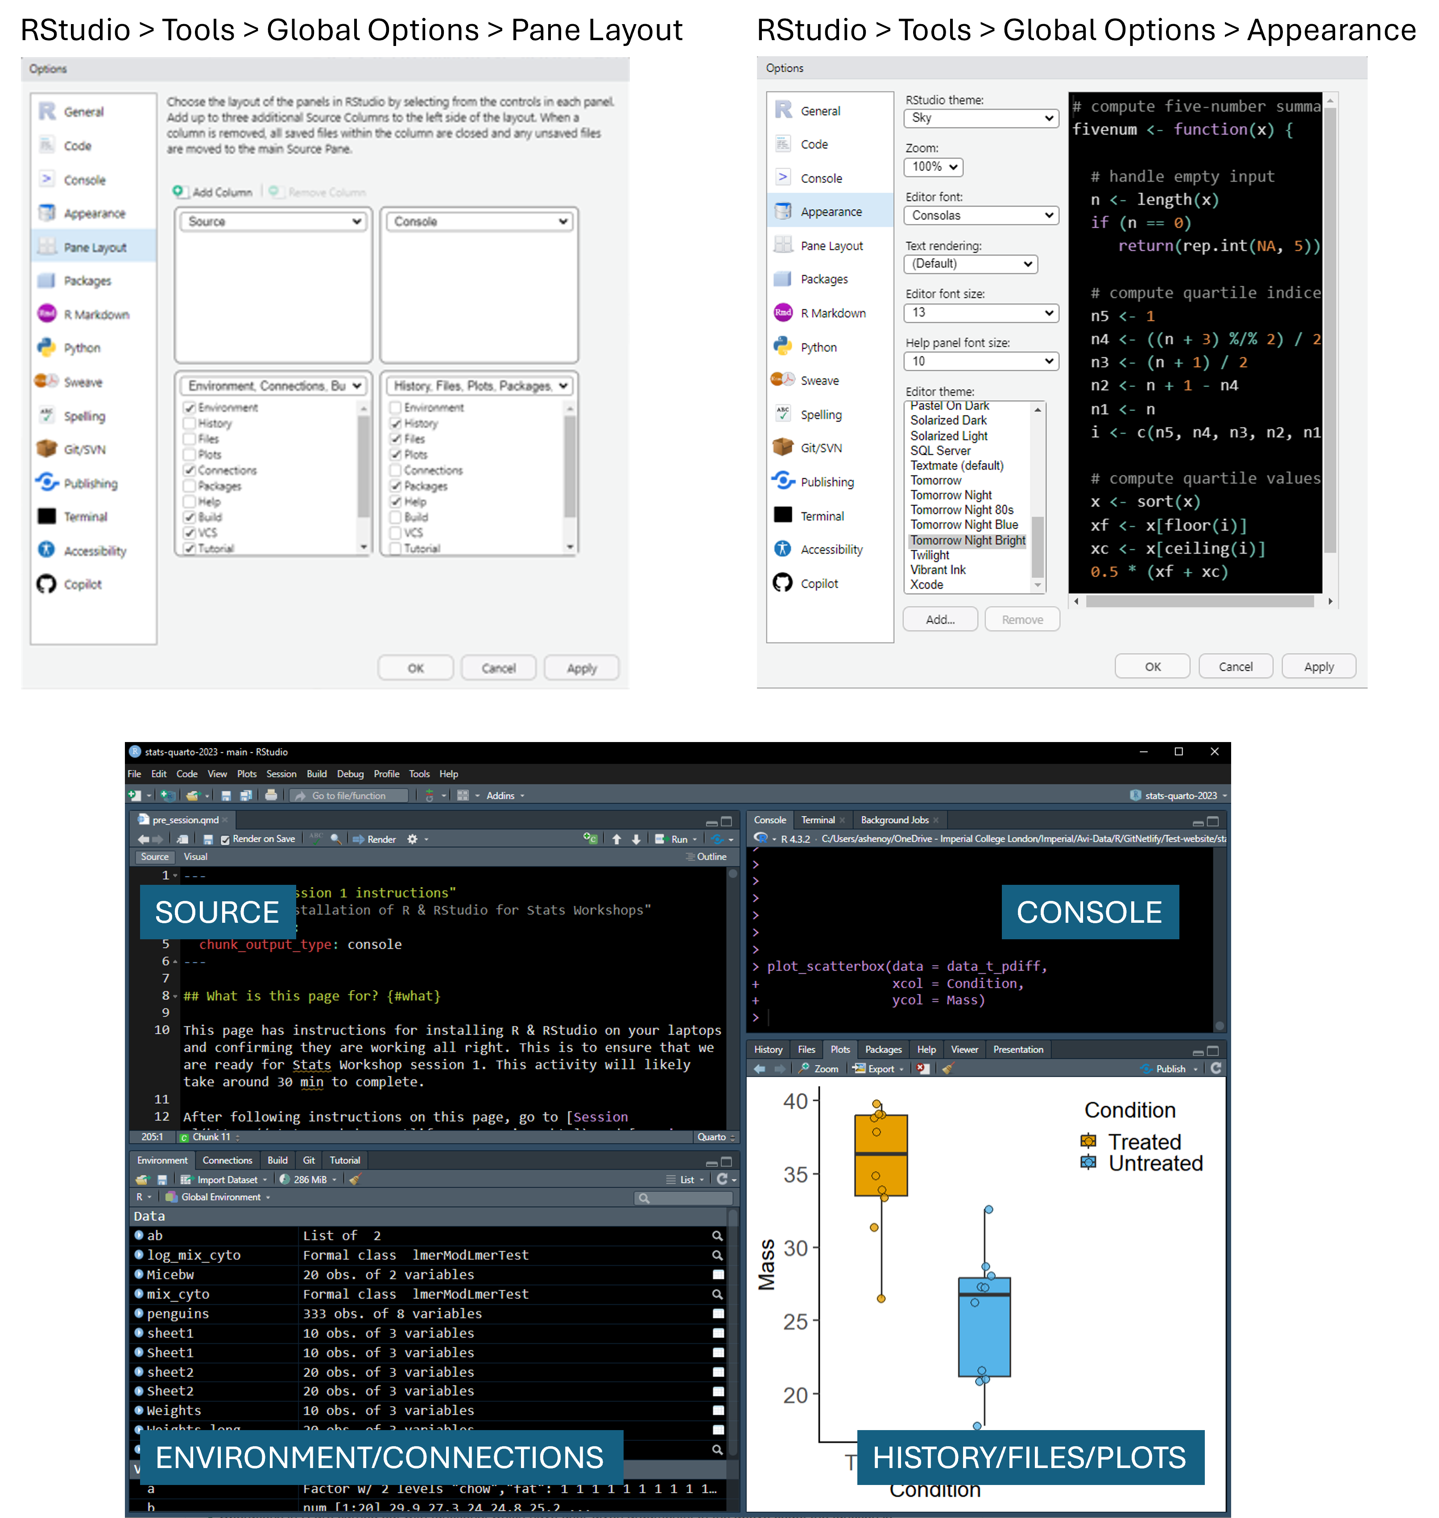
Task: Open the Zoom 100% dropdown
Action: coord(934,166)
